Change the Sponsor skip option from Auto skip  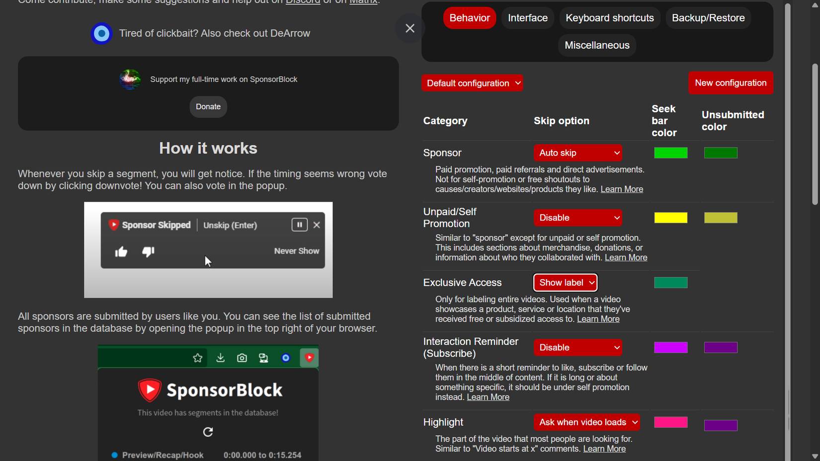(577, 153)
